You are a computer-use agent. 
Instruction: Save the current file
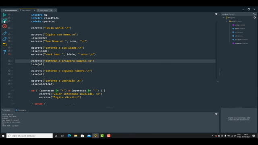tap(4, 33)
